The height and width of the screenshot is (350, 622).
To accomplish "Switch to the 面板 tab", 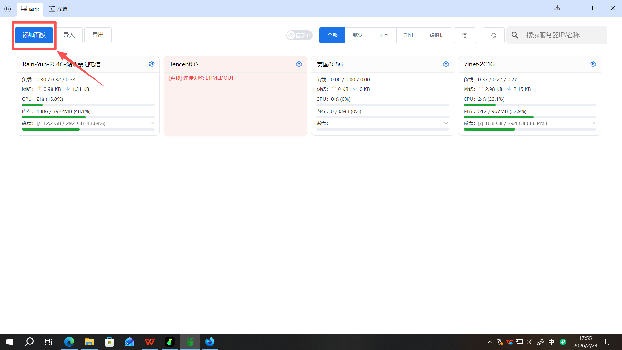I will (30, 9).
